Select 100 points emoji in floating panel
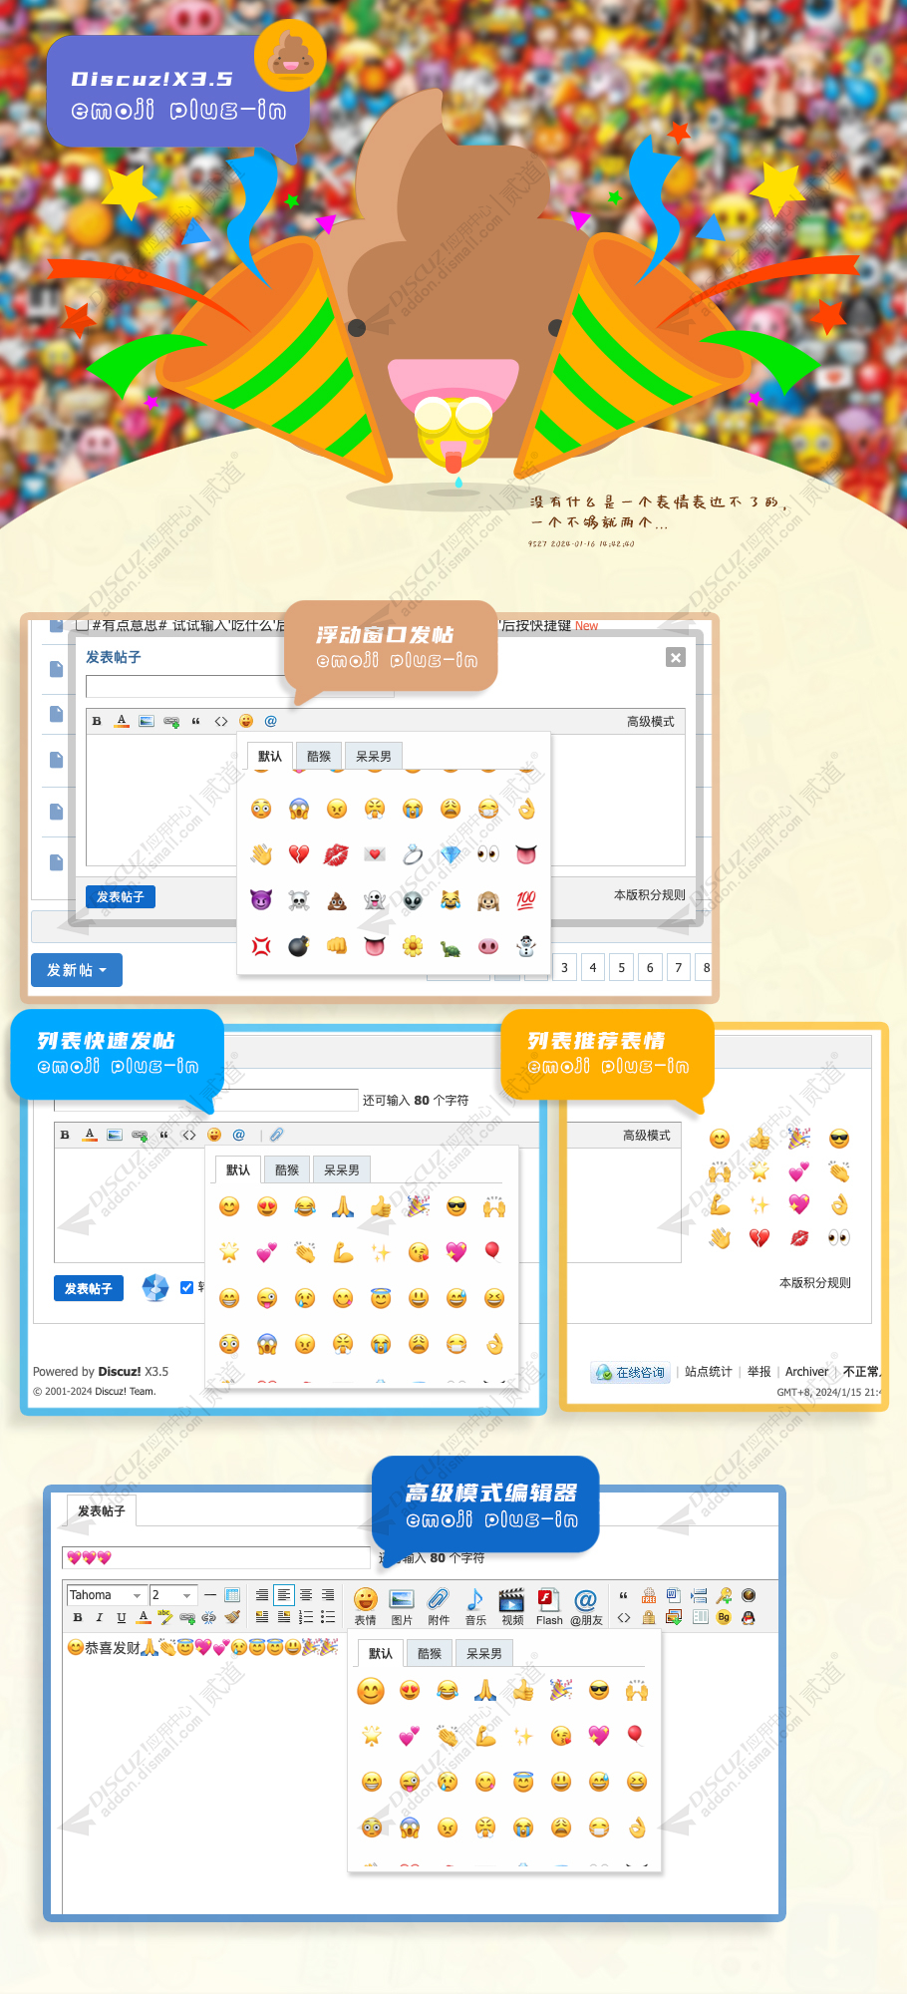Viewport: 907px width, 1994px height. (x=526, y=900)
